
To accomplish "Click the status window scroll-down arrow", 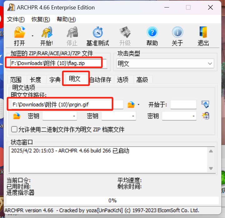I will click(211, 168).
